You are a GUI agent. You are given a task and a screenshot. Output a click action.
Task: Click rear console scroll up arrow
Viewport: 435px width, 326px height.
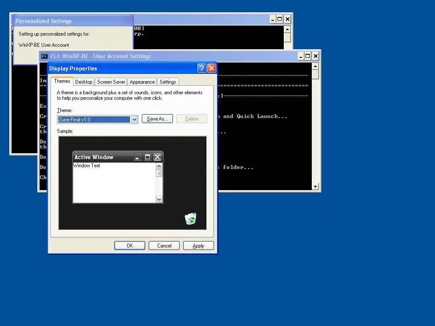288,29
